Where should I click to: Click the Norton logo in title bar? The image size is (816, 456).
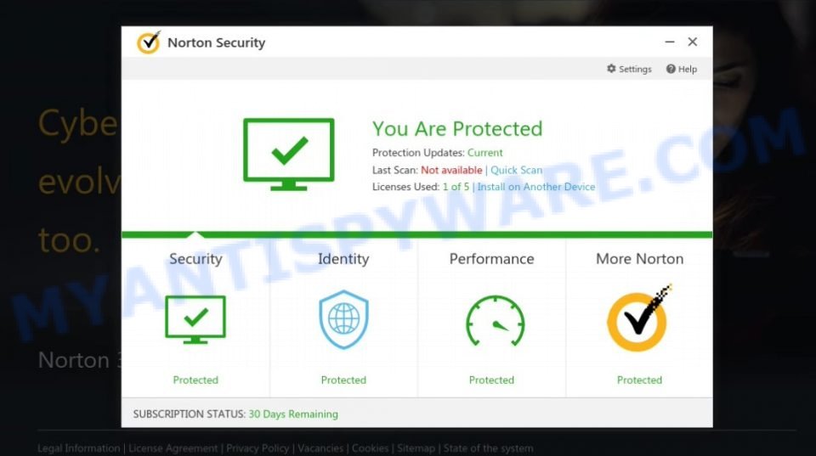[x=149, y=42]
